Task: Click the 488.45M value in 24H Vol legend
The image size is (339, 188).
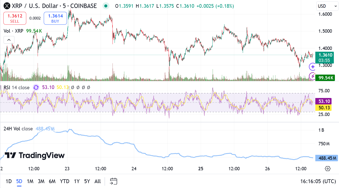Action: (45, 129)
